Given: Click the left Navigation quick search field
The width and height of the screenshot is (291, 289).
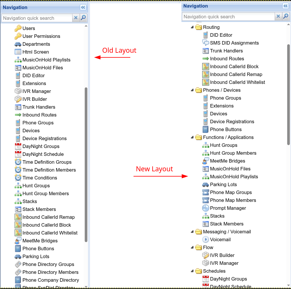Looking at the screenshot, I should (x=37, y=18).
